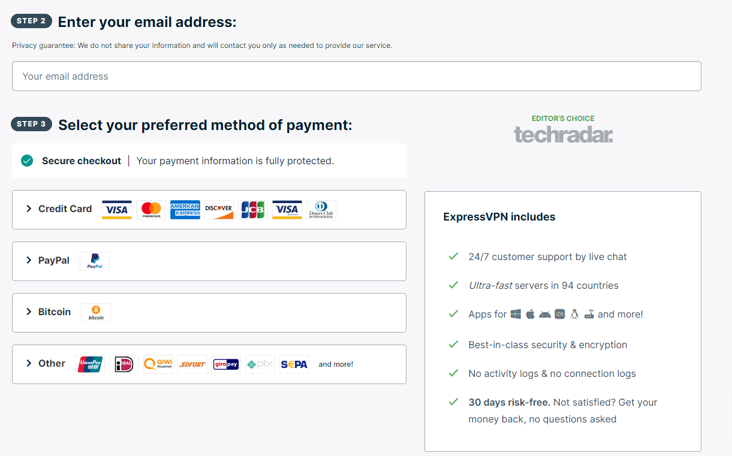Expand the Other payment methods section
The image size is (732, 456).
[209, 364]
